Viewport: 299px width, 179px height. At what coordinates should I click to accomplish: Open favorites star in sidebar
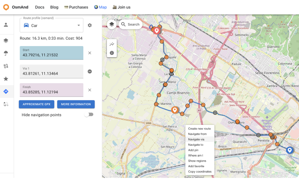click(6, 79)
